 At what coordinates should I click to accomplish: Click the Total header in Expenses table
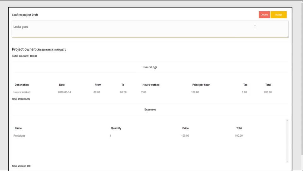tap(239, 128)
